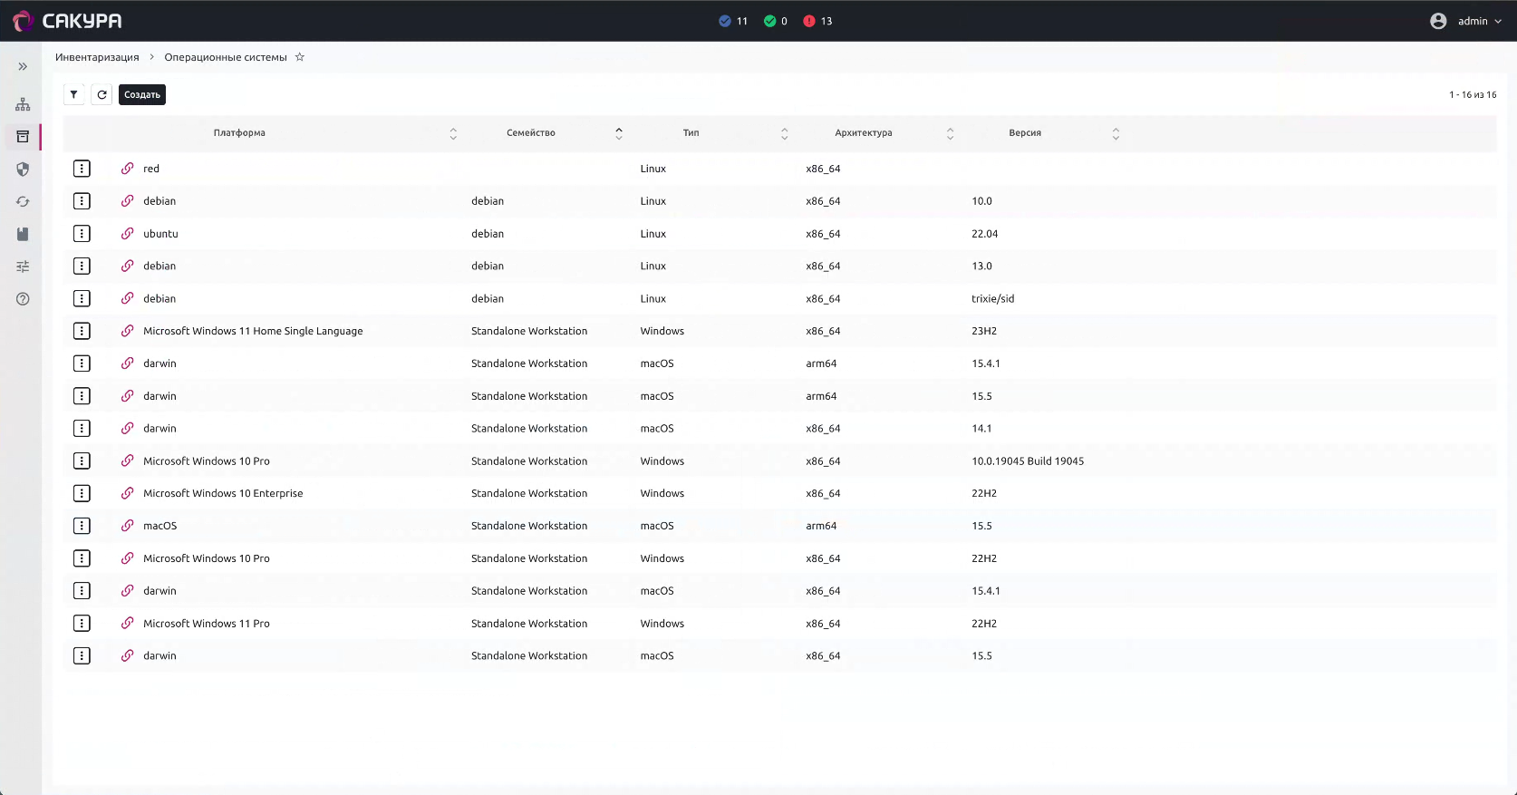1517x795 pixels.
Task: Open the row menu for Windows 11 Home Single Language
Action: 82,331
